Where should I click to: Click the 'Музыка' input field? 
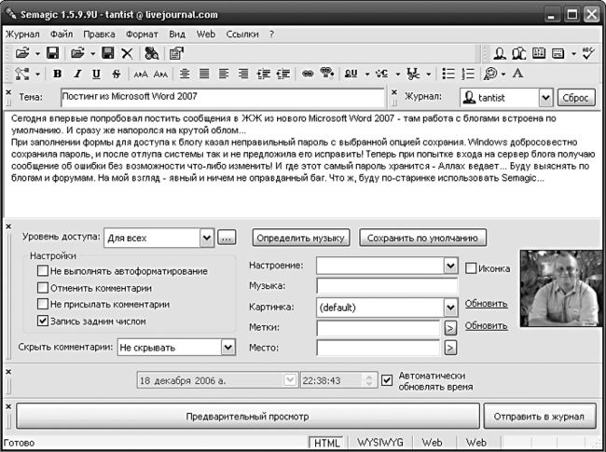pos(387,286)
